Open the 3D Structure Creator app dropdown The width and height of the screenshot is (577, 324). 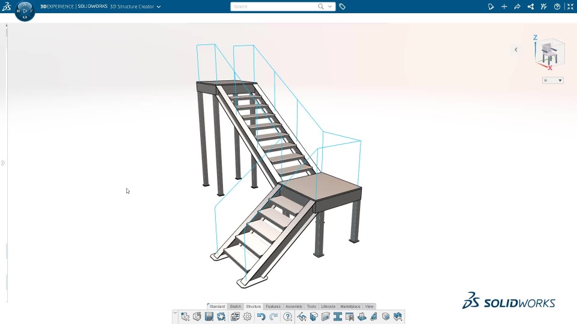[159, 7]
